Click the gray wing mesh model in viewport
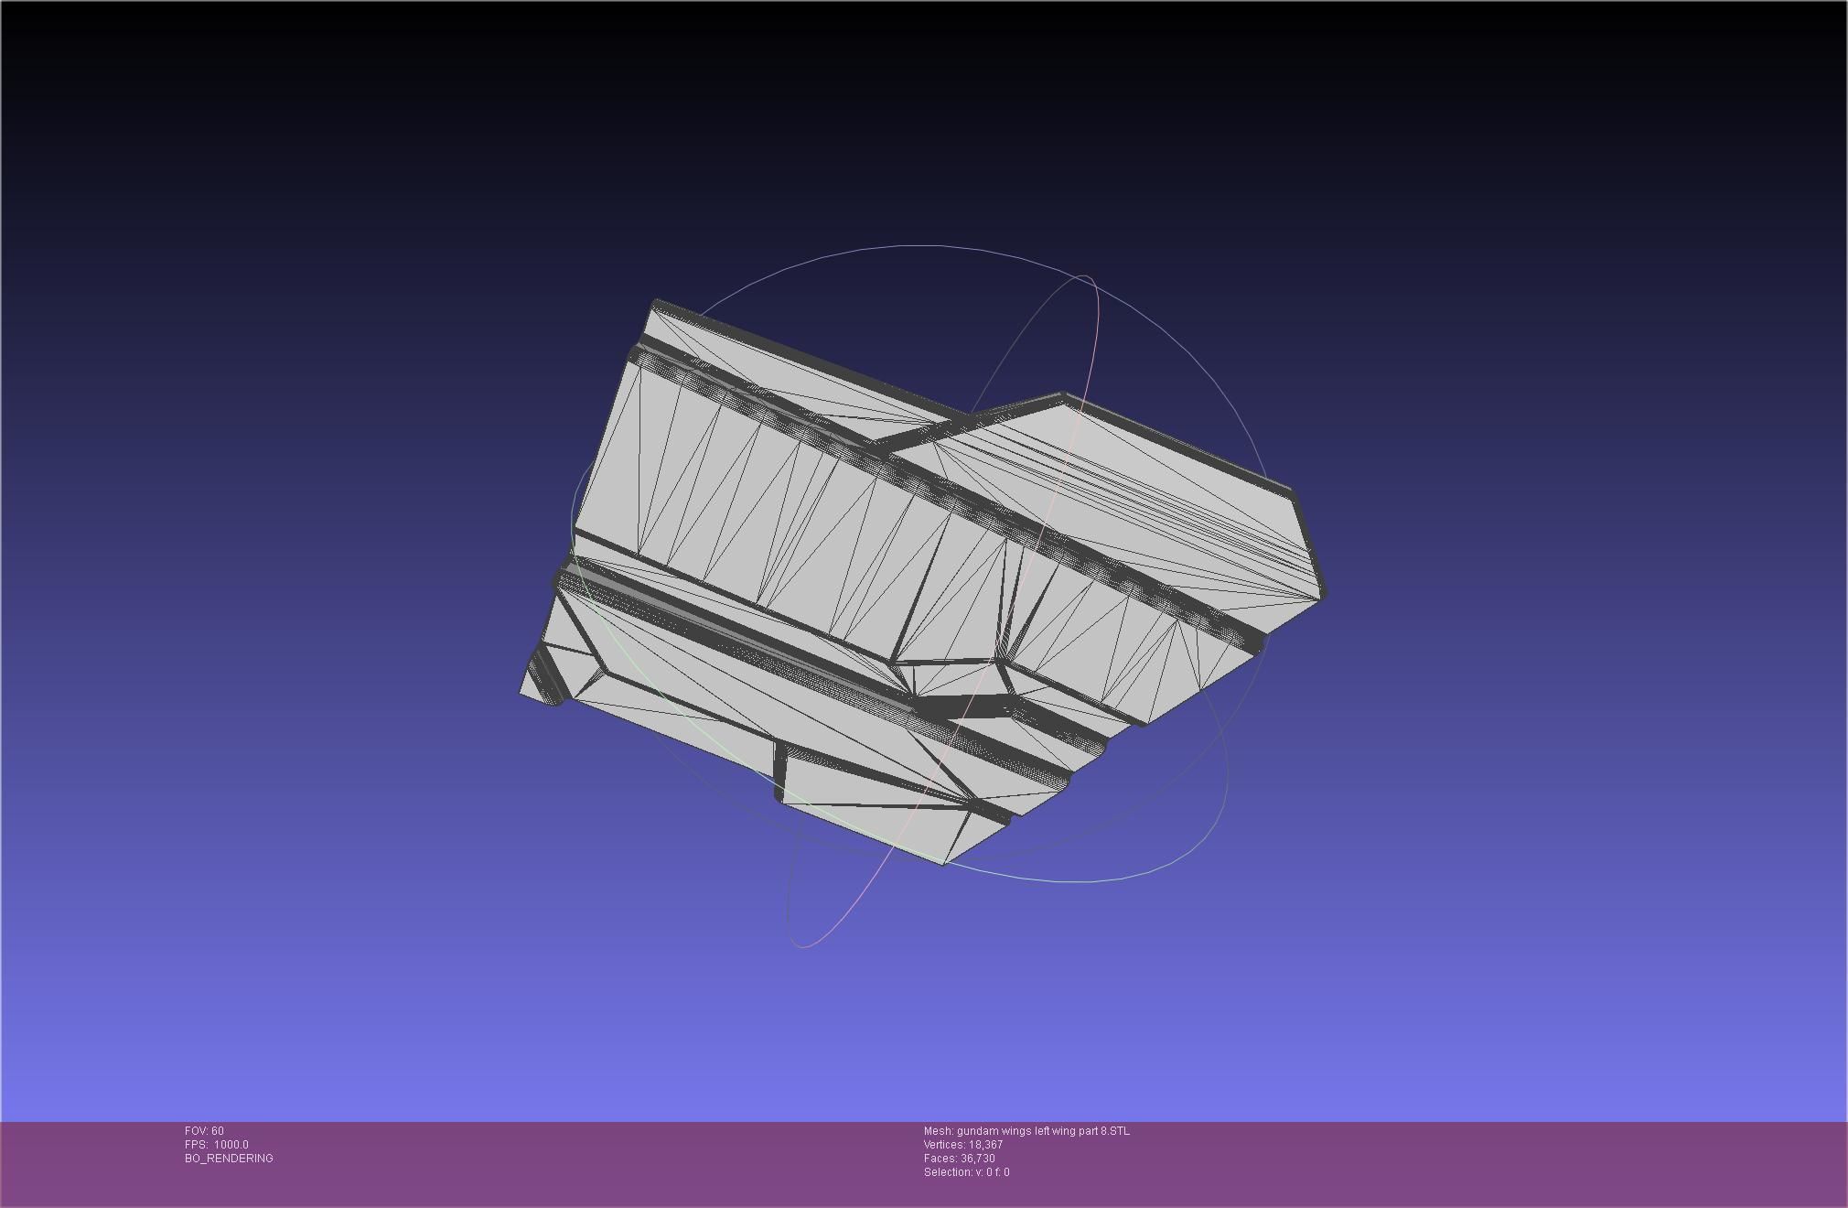1848x1208 pixels. tap(922, 582)
